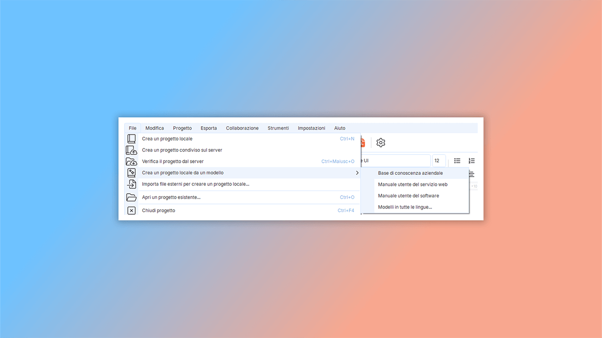Click the cloud download folder icon for server checkout
This screenshot has width=602, height=338.
pos(132,161)
